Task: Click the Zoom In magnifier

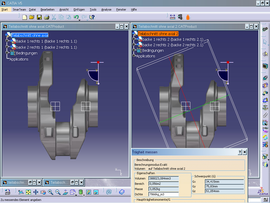Action: (50, 192)
